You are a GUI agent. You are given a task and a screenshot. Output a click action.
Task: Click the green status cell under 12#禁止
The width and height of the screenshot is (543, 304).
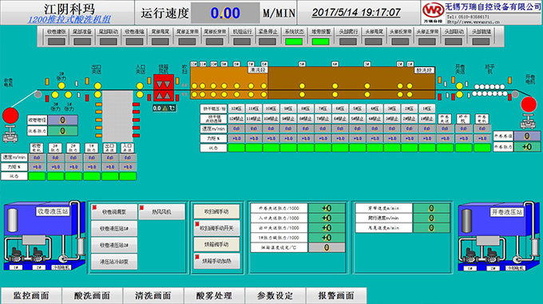click(236, 148)
